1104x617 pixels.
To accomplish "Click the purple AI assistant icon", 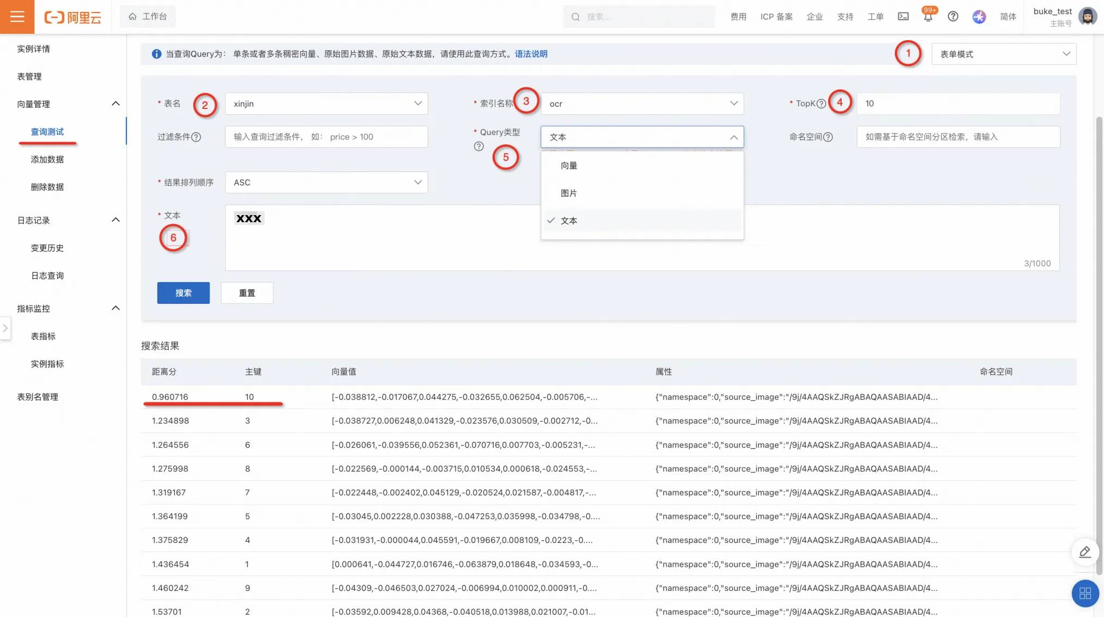I will click(979, 17).
